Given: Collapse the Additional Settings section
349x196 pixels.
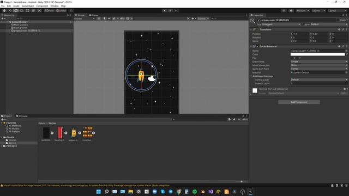Looking at the screenshot, I should tap(251, 76).
